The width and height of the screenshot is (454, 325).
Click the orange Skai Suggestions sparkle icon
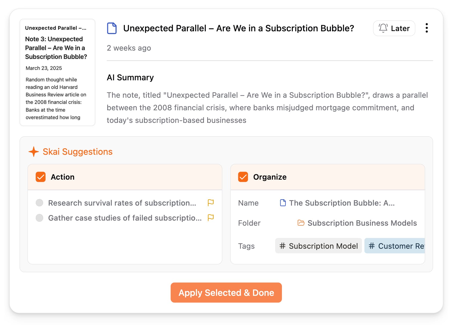click(34, 152)
